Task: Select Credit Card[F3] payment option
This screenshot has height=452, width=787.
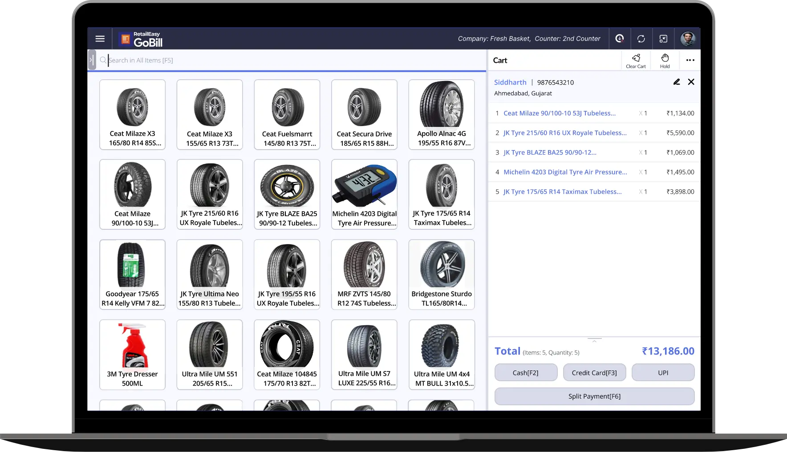Action: pos(594,372)
